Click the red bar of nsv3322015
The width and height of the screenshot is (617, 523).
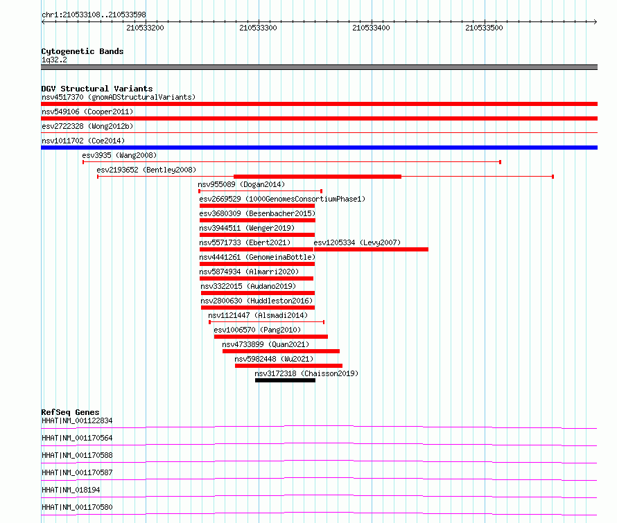click(258, 293)
